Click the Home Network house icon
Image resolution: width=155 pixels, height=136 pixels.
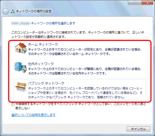pos(21,48)
